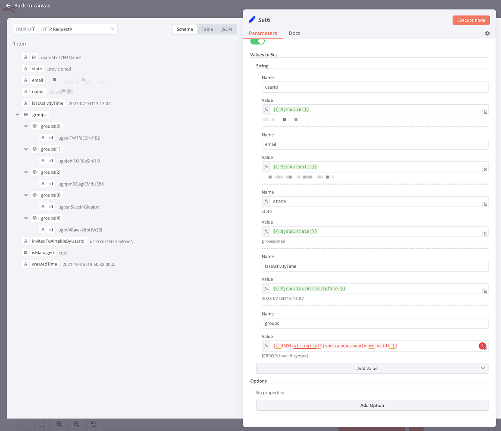This screenshot has width=501, height=431.
Task: Switch to the JSON view tab
Action: [226, 29]
